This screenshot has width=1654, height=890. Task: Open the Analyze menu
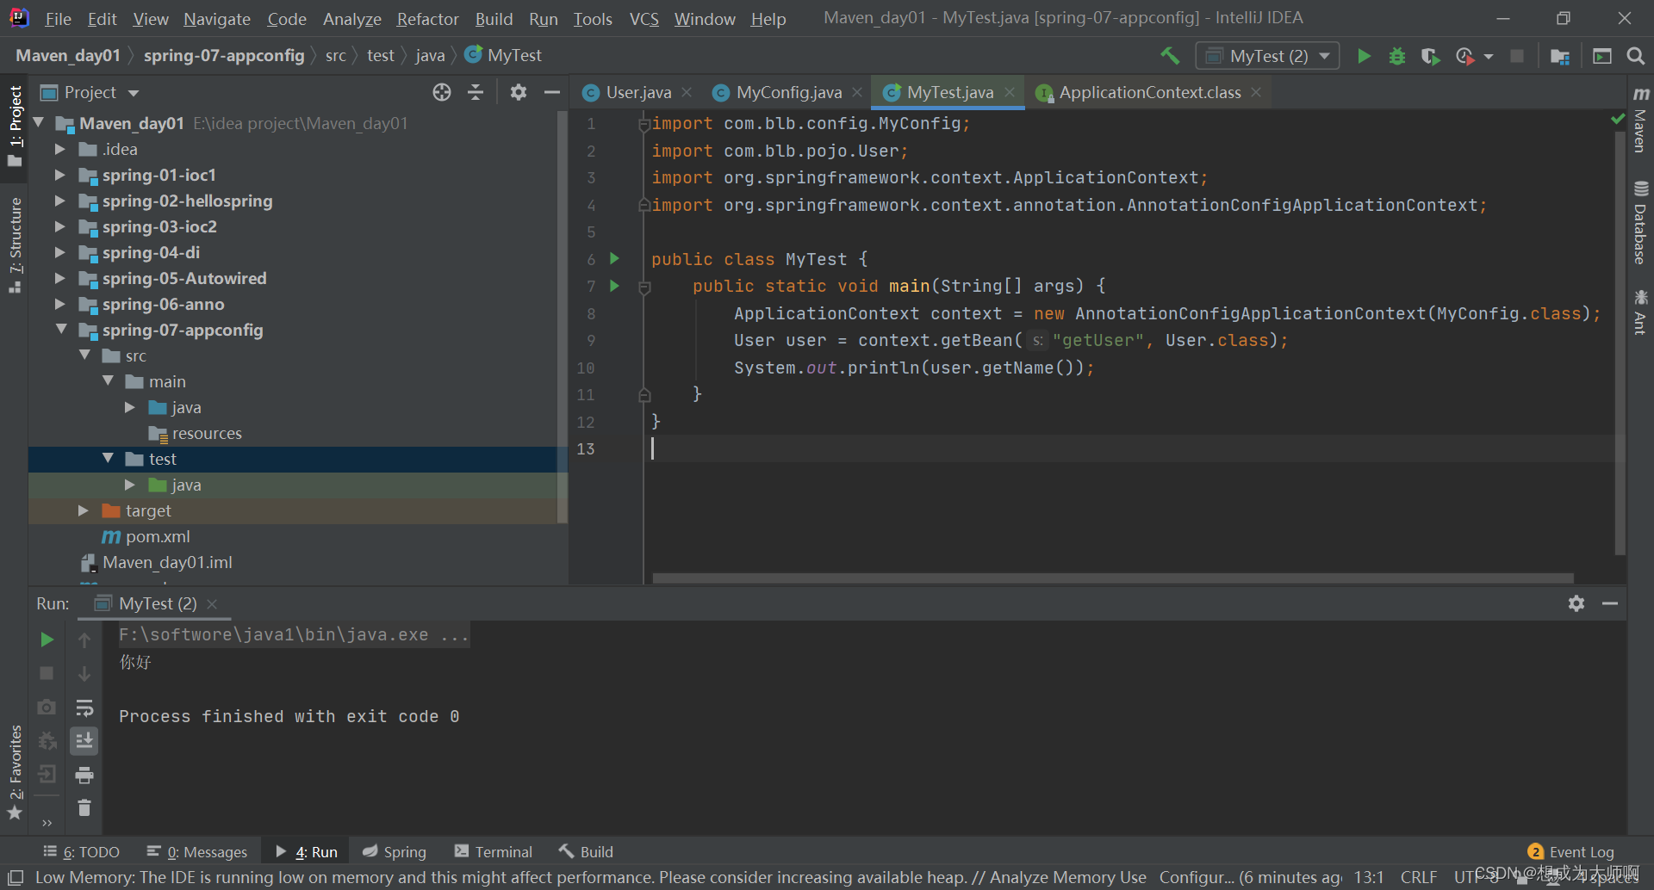(351, 19)
